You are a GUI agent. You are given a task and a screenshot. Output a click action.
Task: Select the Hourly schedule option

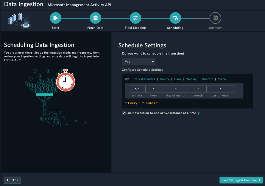[164, 79]
